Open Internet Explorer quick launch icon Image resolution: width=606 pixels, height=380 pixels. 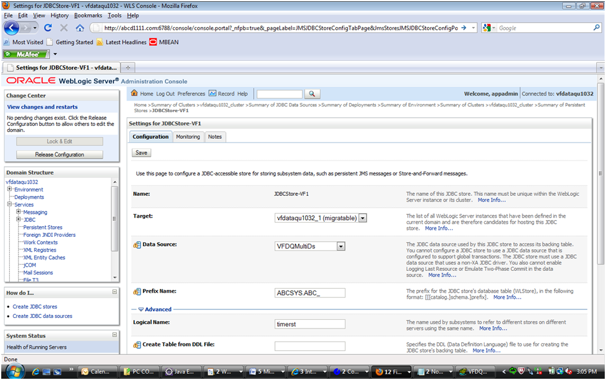pos(35,371)
